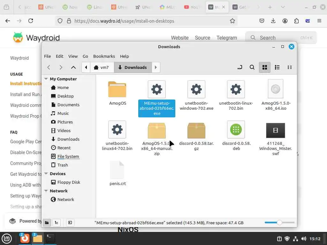
Task: Open the Website link on Waydroid docs
Action: tap(180, 38)
